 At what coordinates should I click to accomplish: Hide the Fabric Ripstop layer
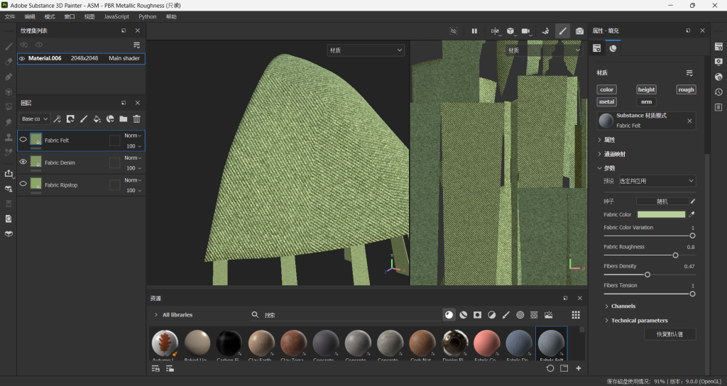23,184
